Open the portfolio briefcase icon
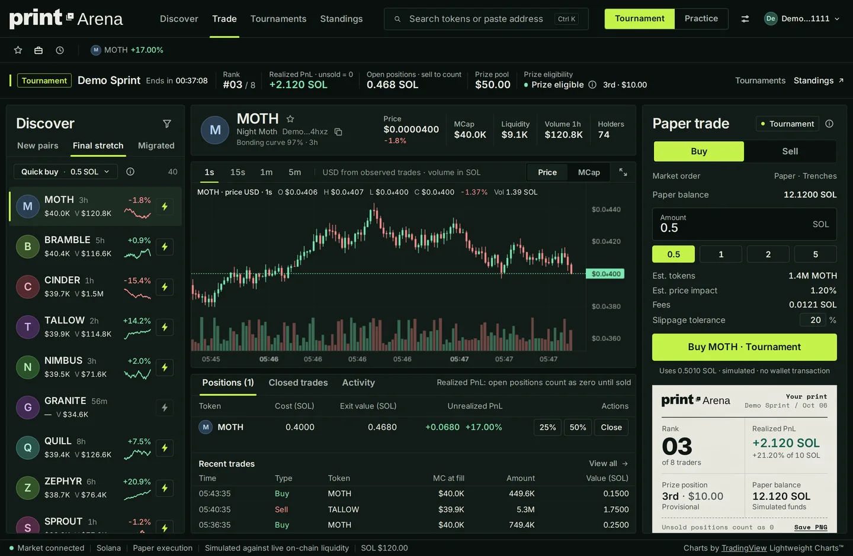The height and width of the screenshot is (556, 853). [x=39, y=50]
